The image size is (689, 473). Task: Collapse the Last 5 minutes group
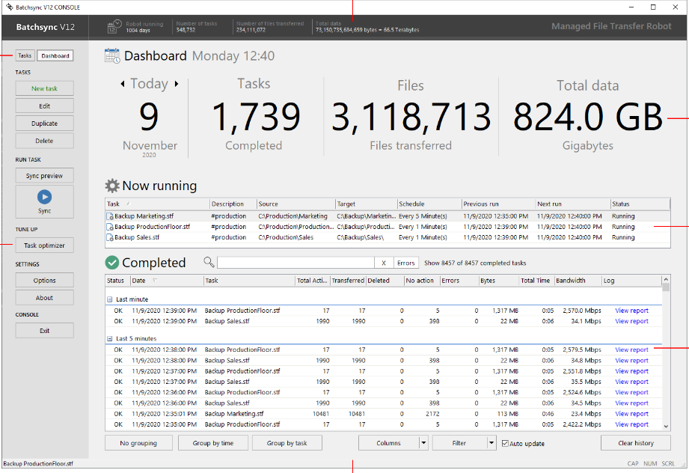pos(109,338)
